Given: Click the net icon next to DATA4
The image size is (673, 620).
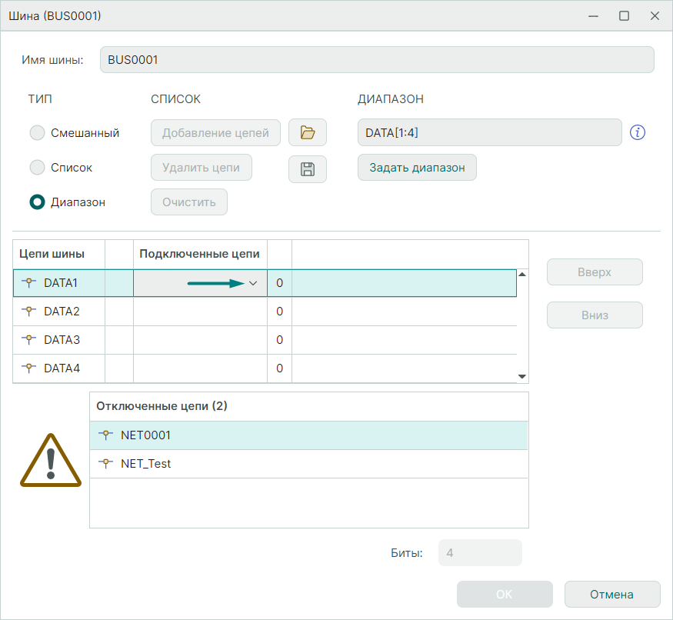Looking at the screenshot, I should click(x=29, y=368).
